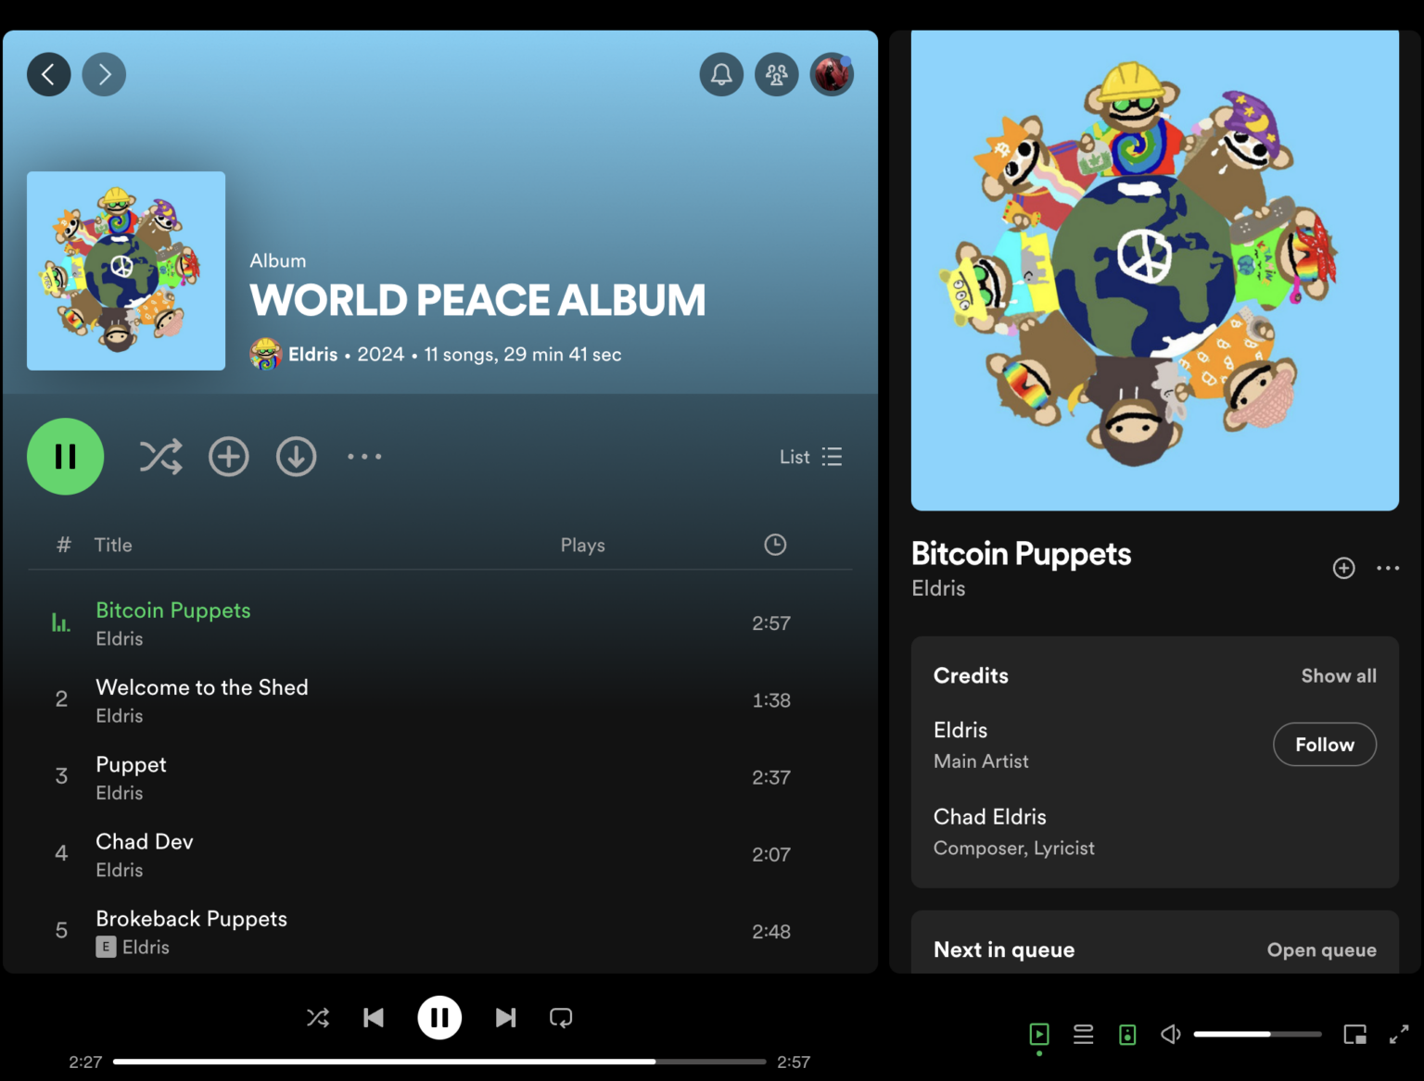Open more options for Bitcoin Puppets track

[x=1388, y=568]
